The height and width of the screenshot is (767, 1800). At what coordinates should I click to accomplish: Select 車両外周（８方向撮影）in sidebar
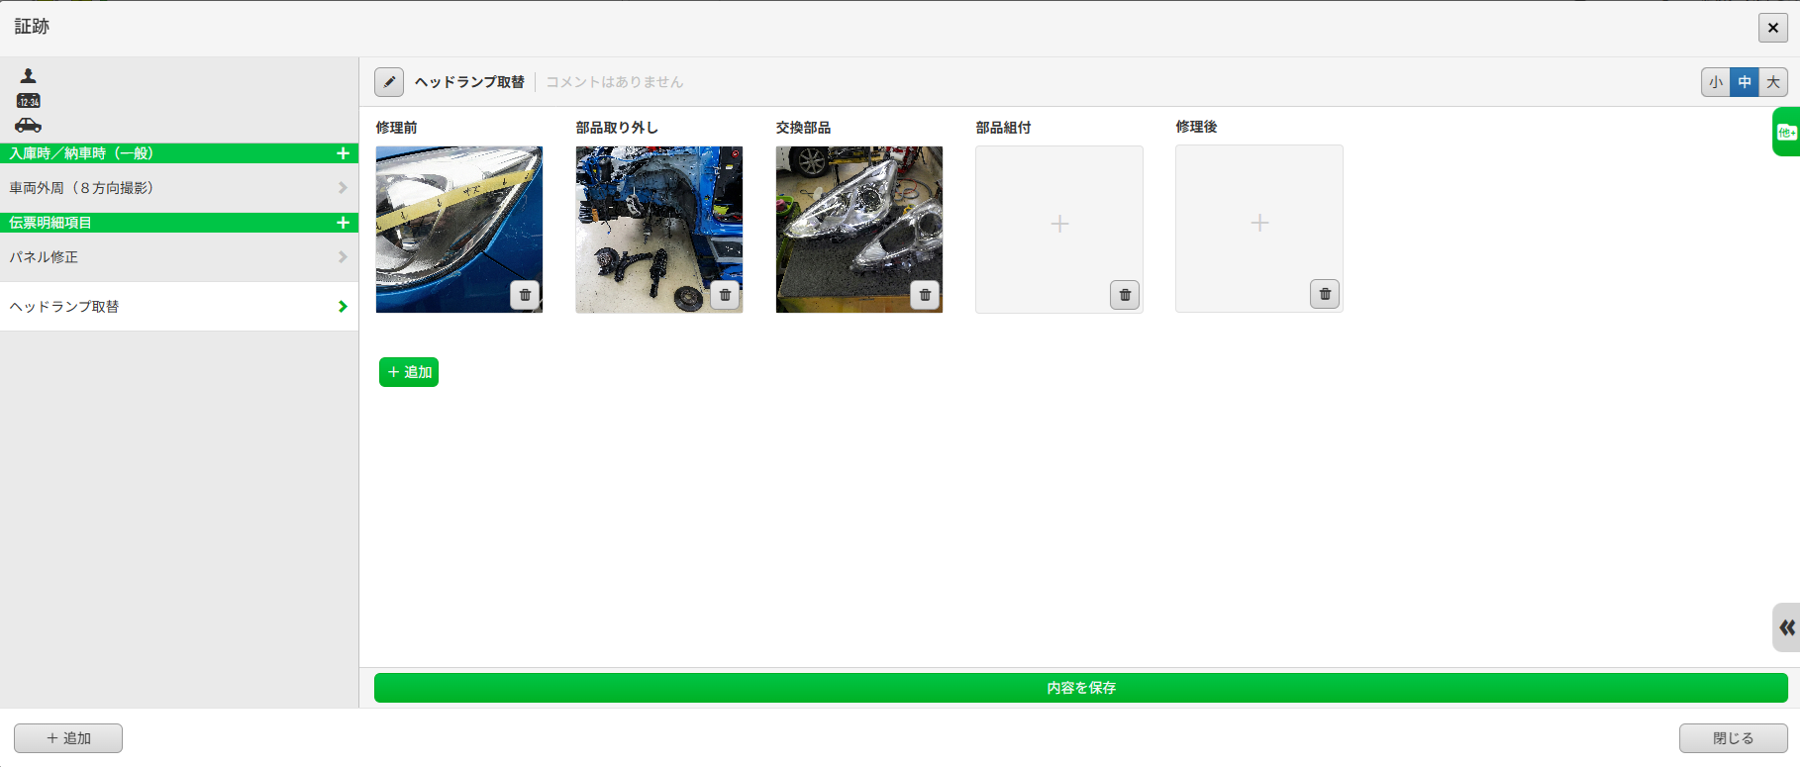179,188
